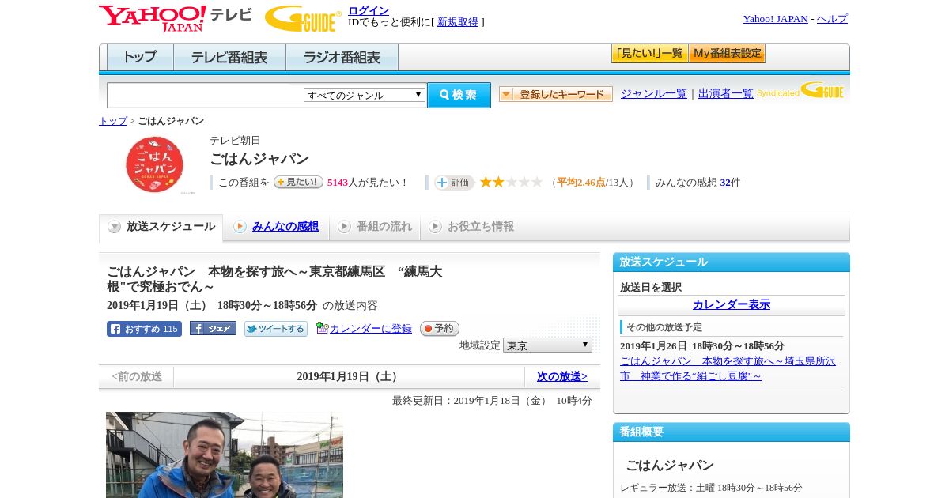Click the My番組表設定 button
Viewport: 949px width, 498px height.
point(727,54)
